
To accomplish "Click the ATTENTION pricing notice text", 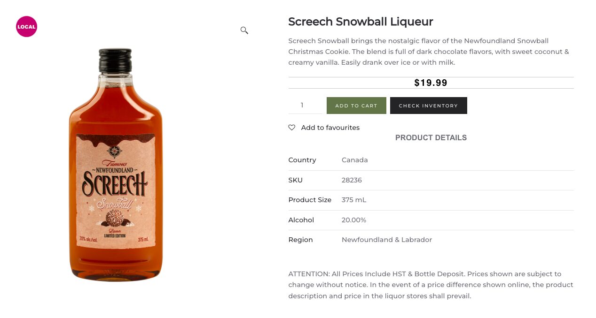I will tap(430, 285).
